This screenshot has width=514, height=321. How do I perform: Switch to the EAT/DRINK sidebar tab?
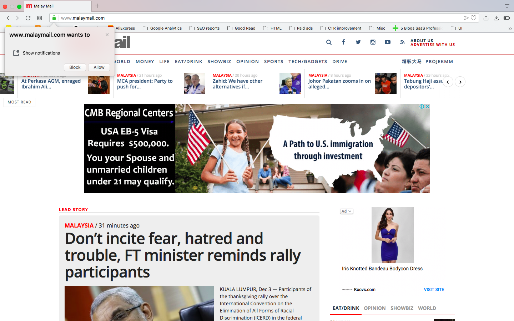pyautogui.click(x=346, y=308)
